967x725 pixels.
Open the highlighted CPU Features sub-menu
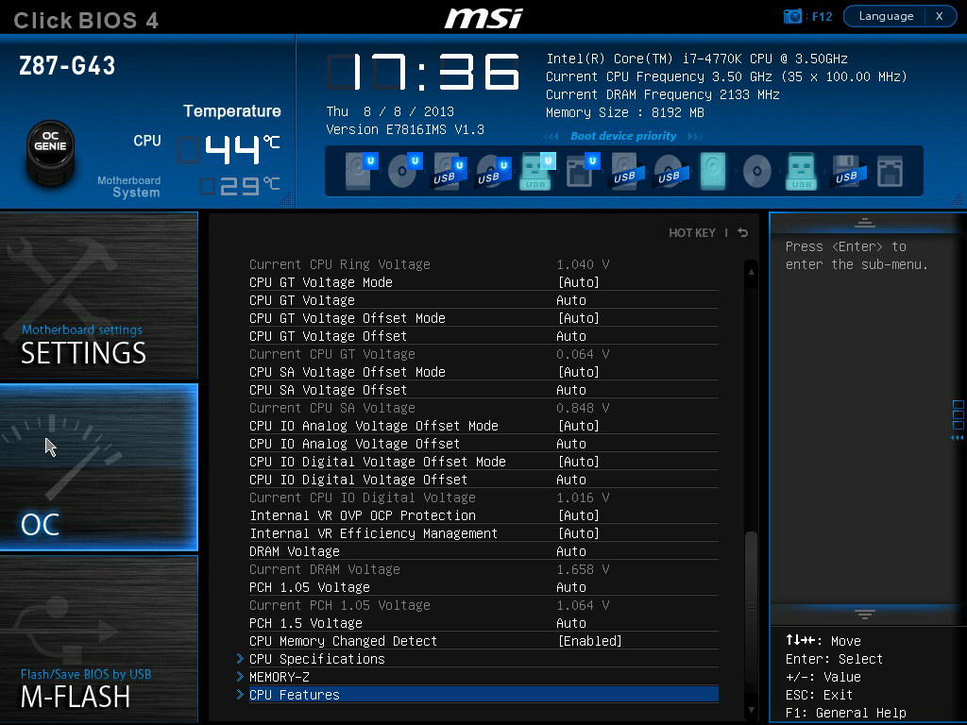483,695
